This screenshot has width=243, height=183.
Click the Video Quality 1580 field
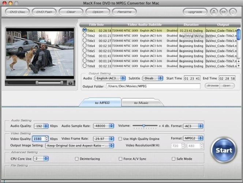39,139
